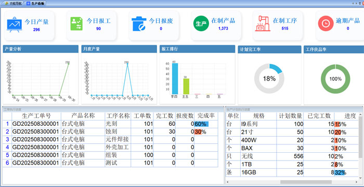Click the red 逾期产品 clock icon
Image resolution: width=364 pixels, height=187 pixels.
326,23
